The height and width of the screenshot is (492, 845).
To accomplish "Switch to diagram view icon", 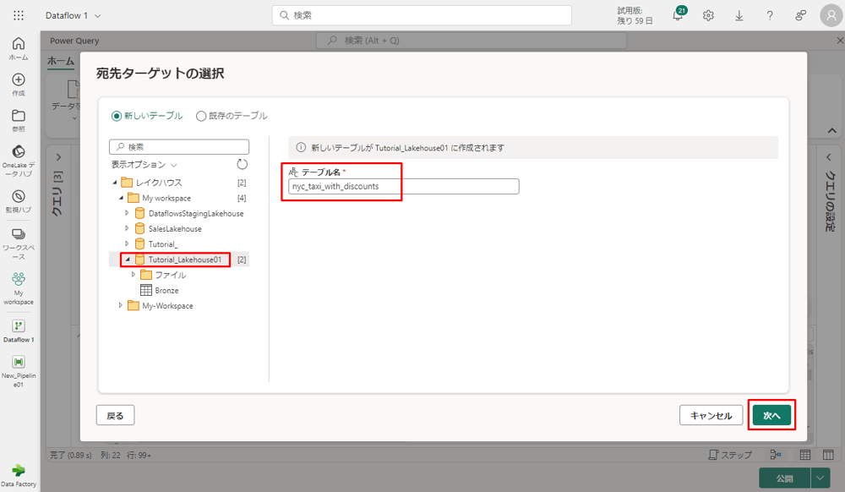I will pyautogui.click(x=776, y=455).
